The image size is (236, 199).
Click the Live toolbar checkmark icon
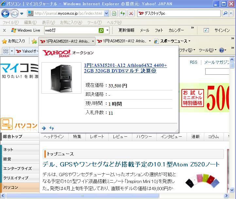click(206, 30)
